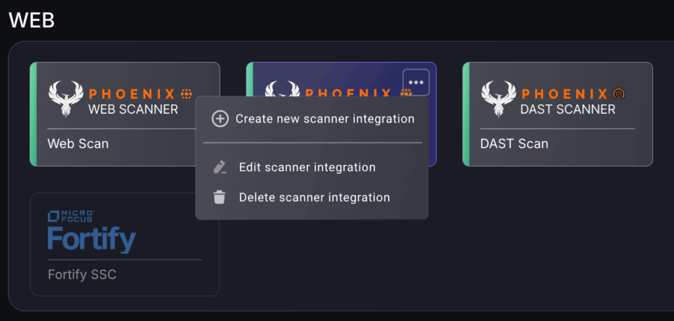Choose "Edit scanner integration" from the context menu
This screenshot has width=674, height=321.
(x=307, y=167)
